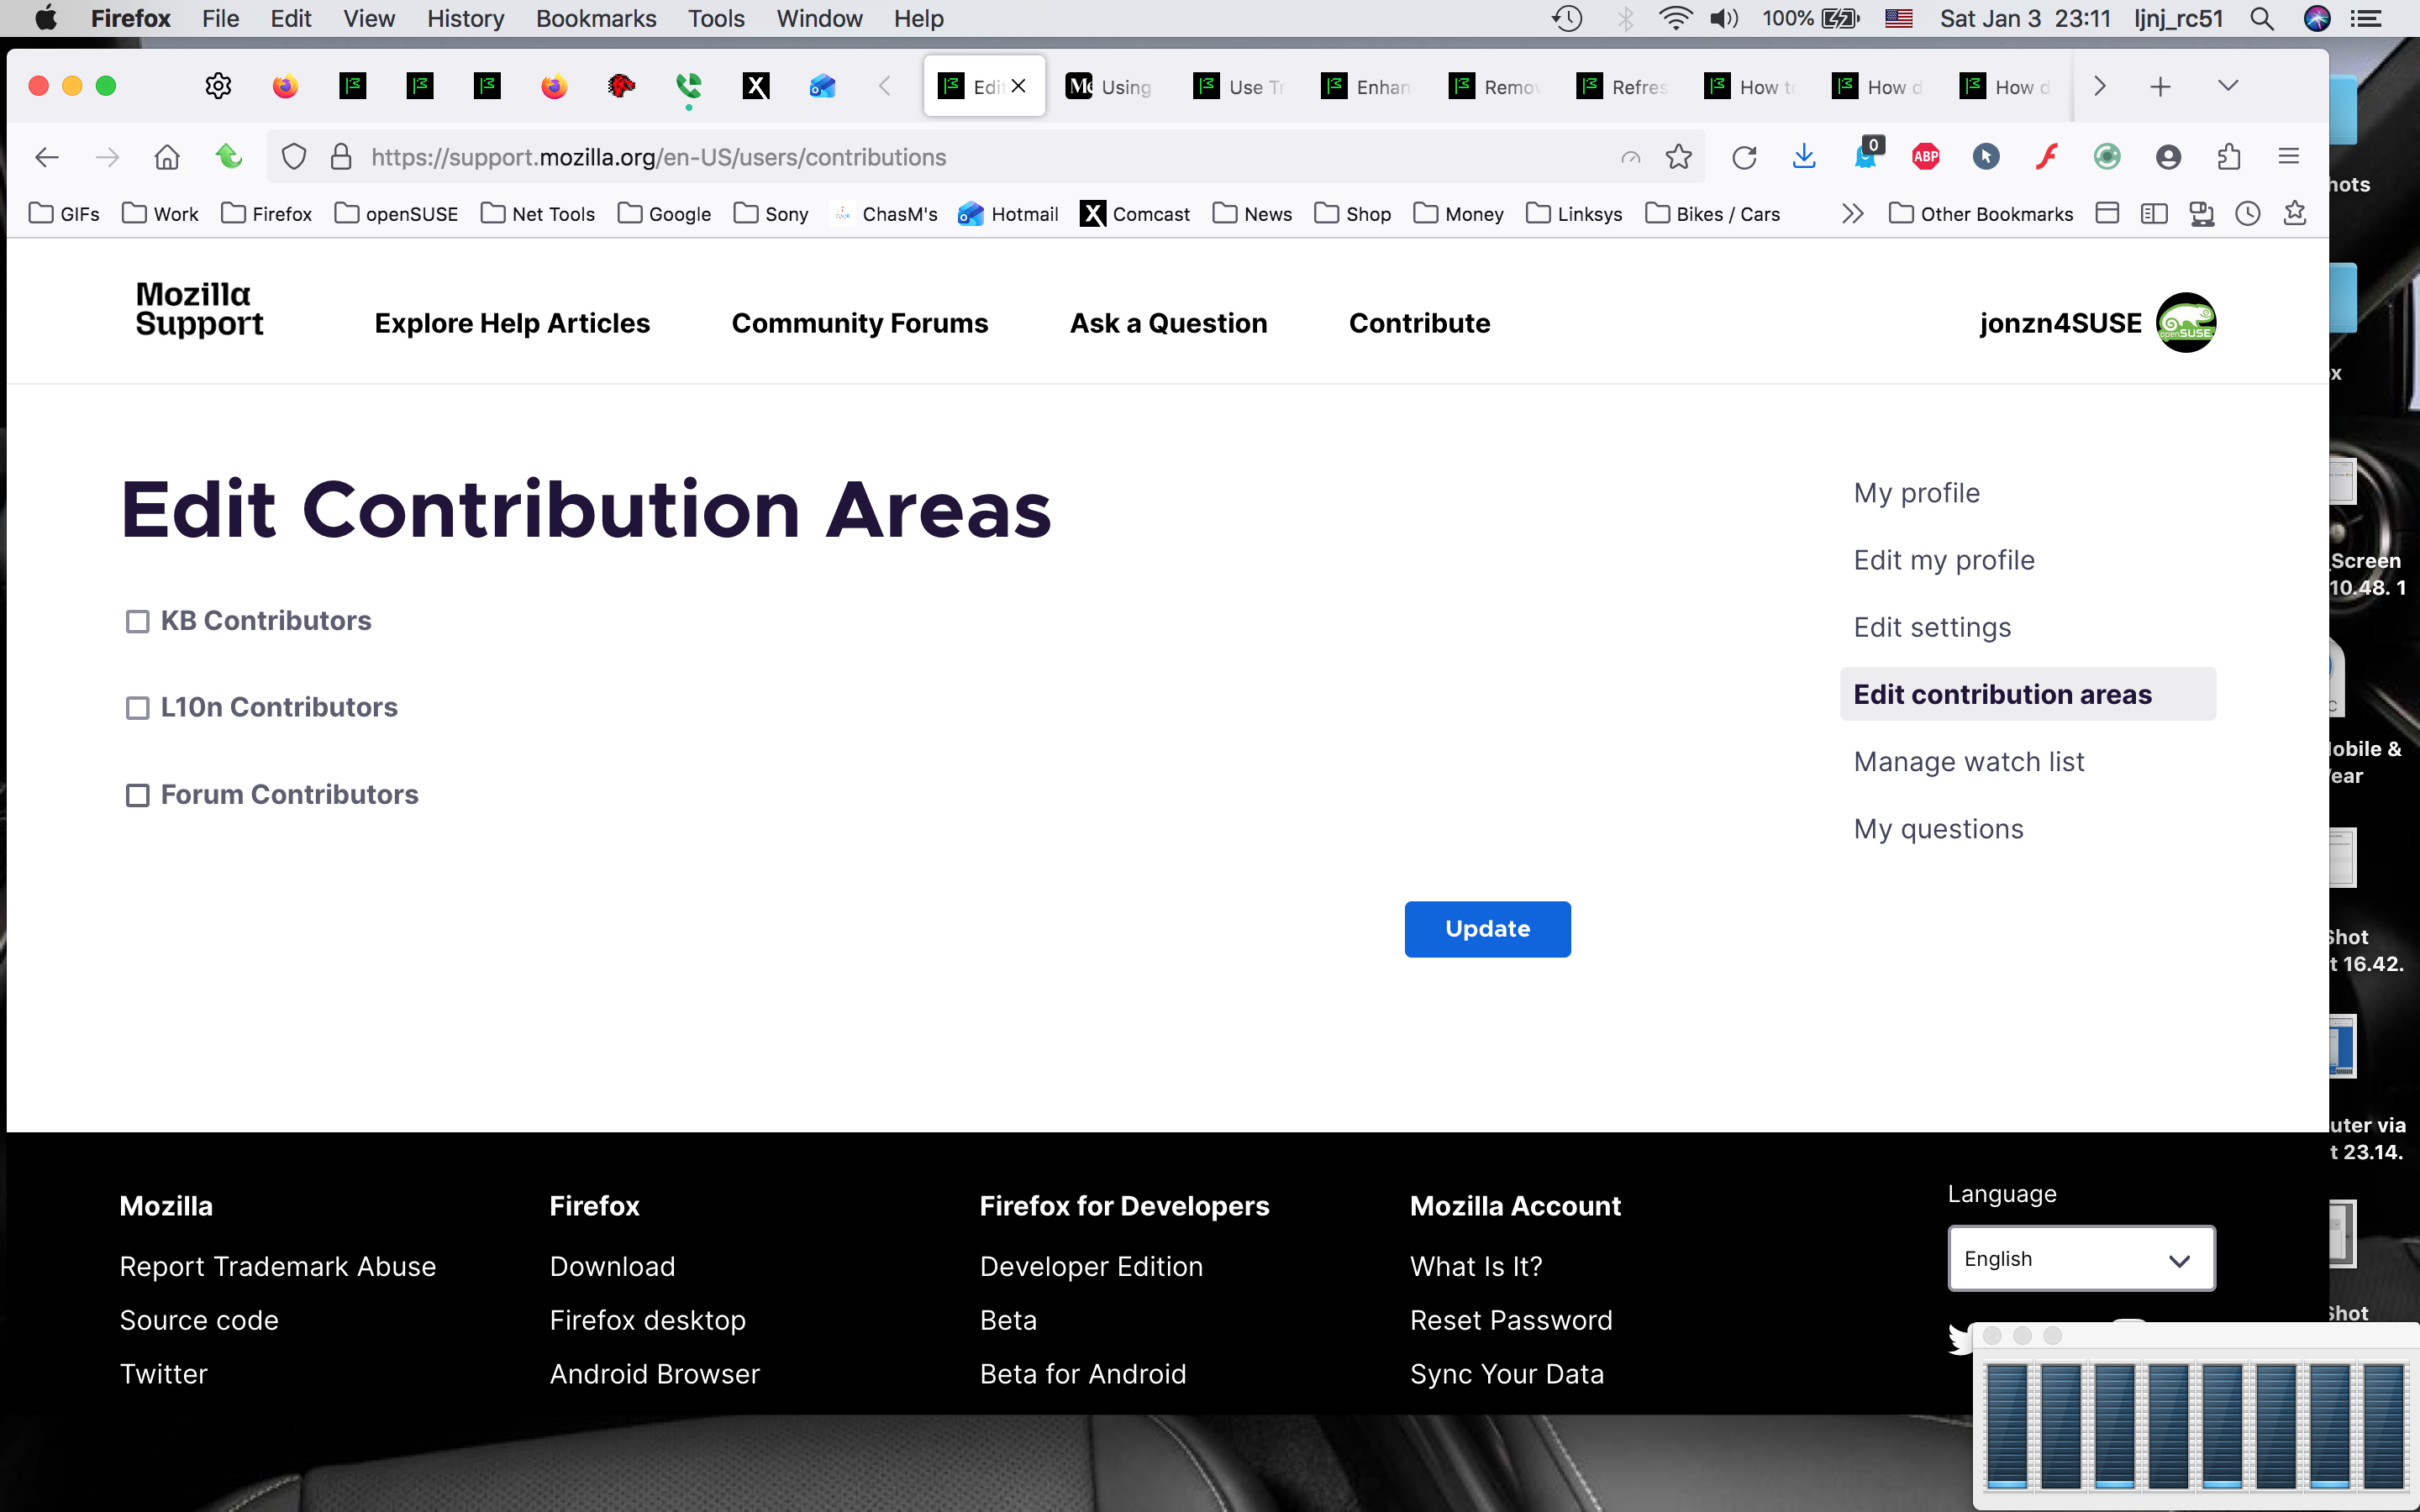Open Firefox hamburger application menu
The image size is (2420, 1512).
[2289, 157]
